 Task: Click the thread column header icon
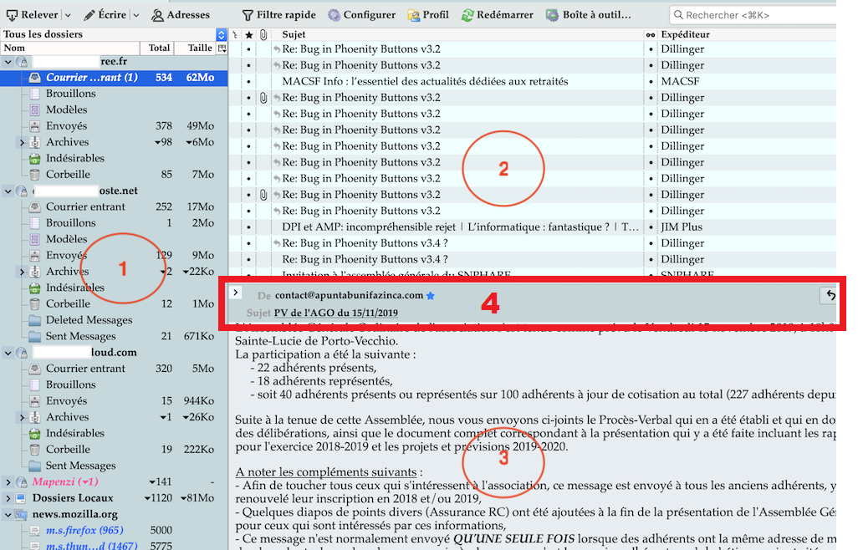coord(235,34)
